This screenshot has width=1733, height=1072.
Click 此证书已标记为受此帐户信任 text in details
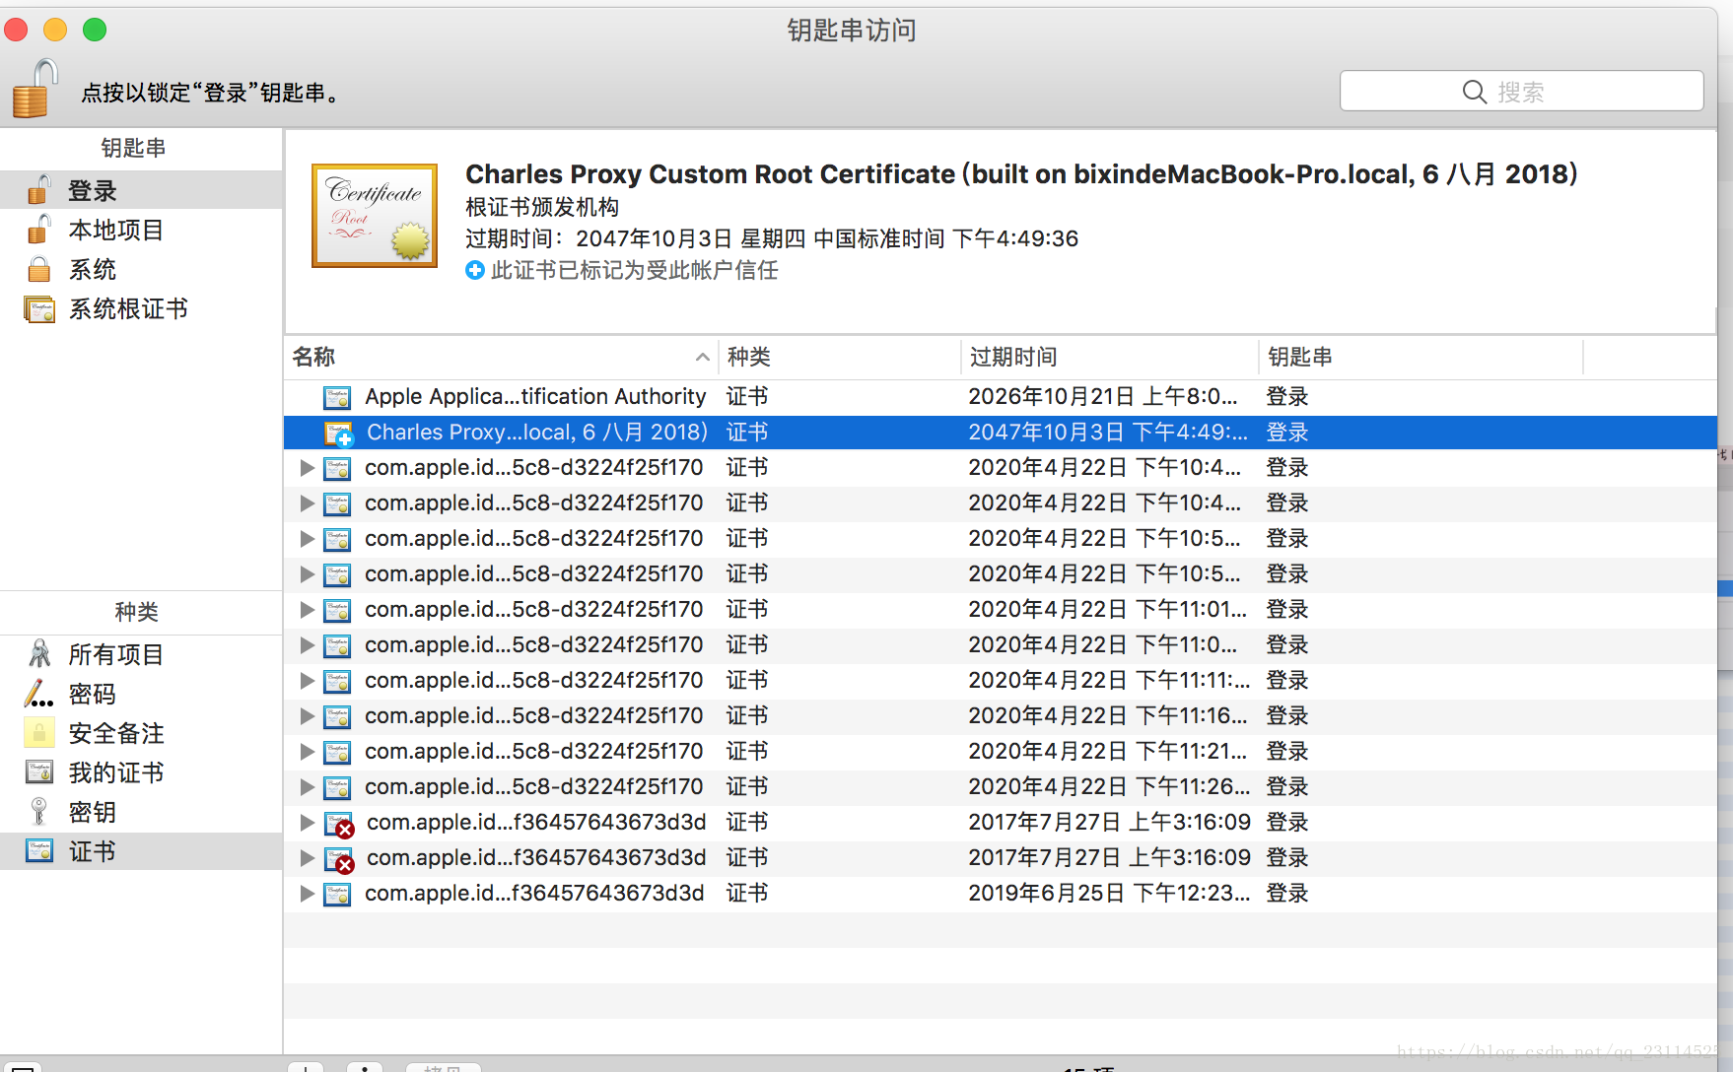[635, 270]
